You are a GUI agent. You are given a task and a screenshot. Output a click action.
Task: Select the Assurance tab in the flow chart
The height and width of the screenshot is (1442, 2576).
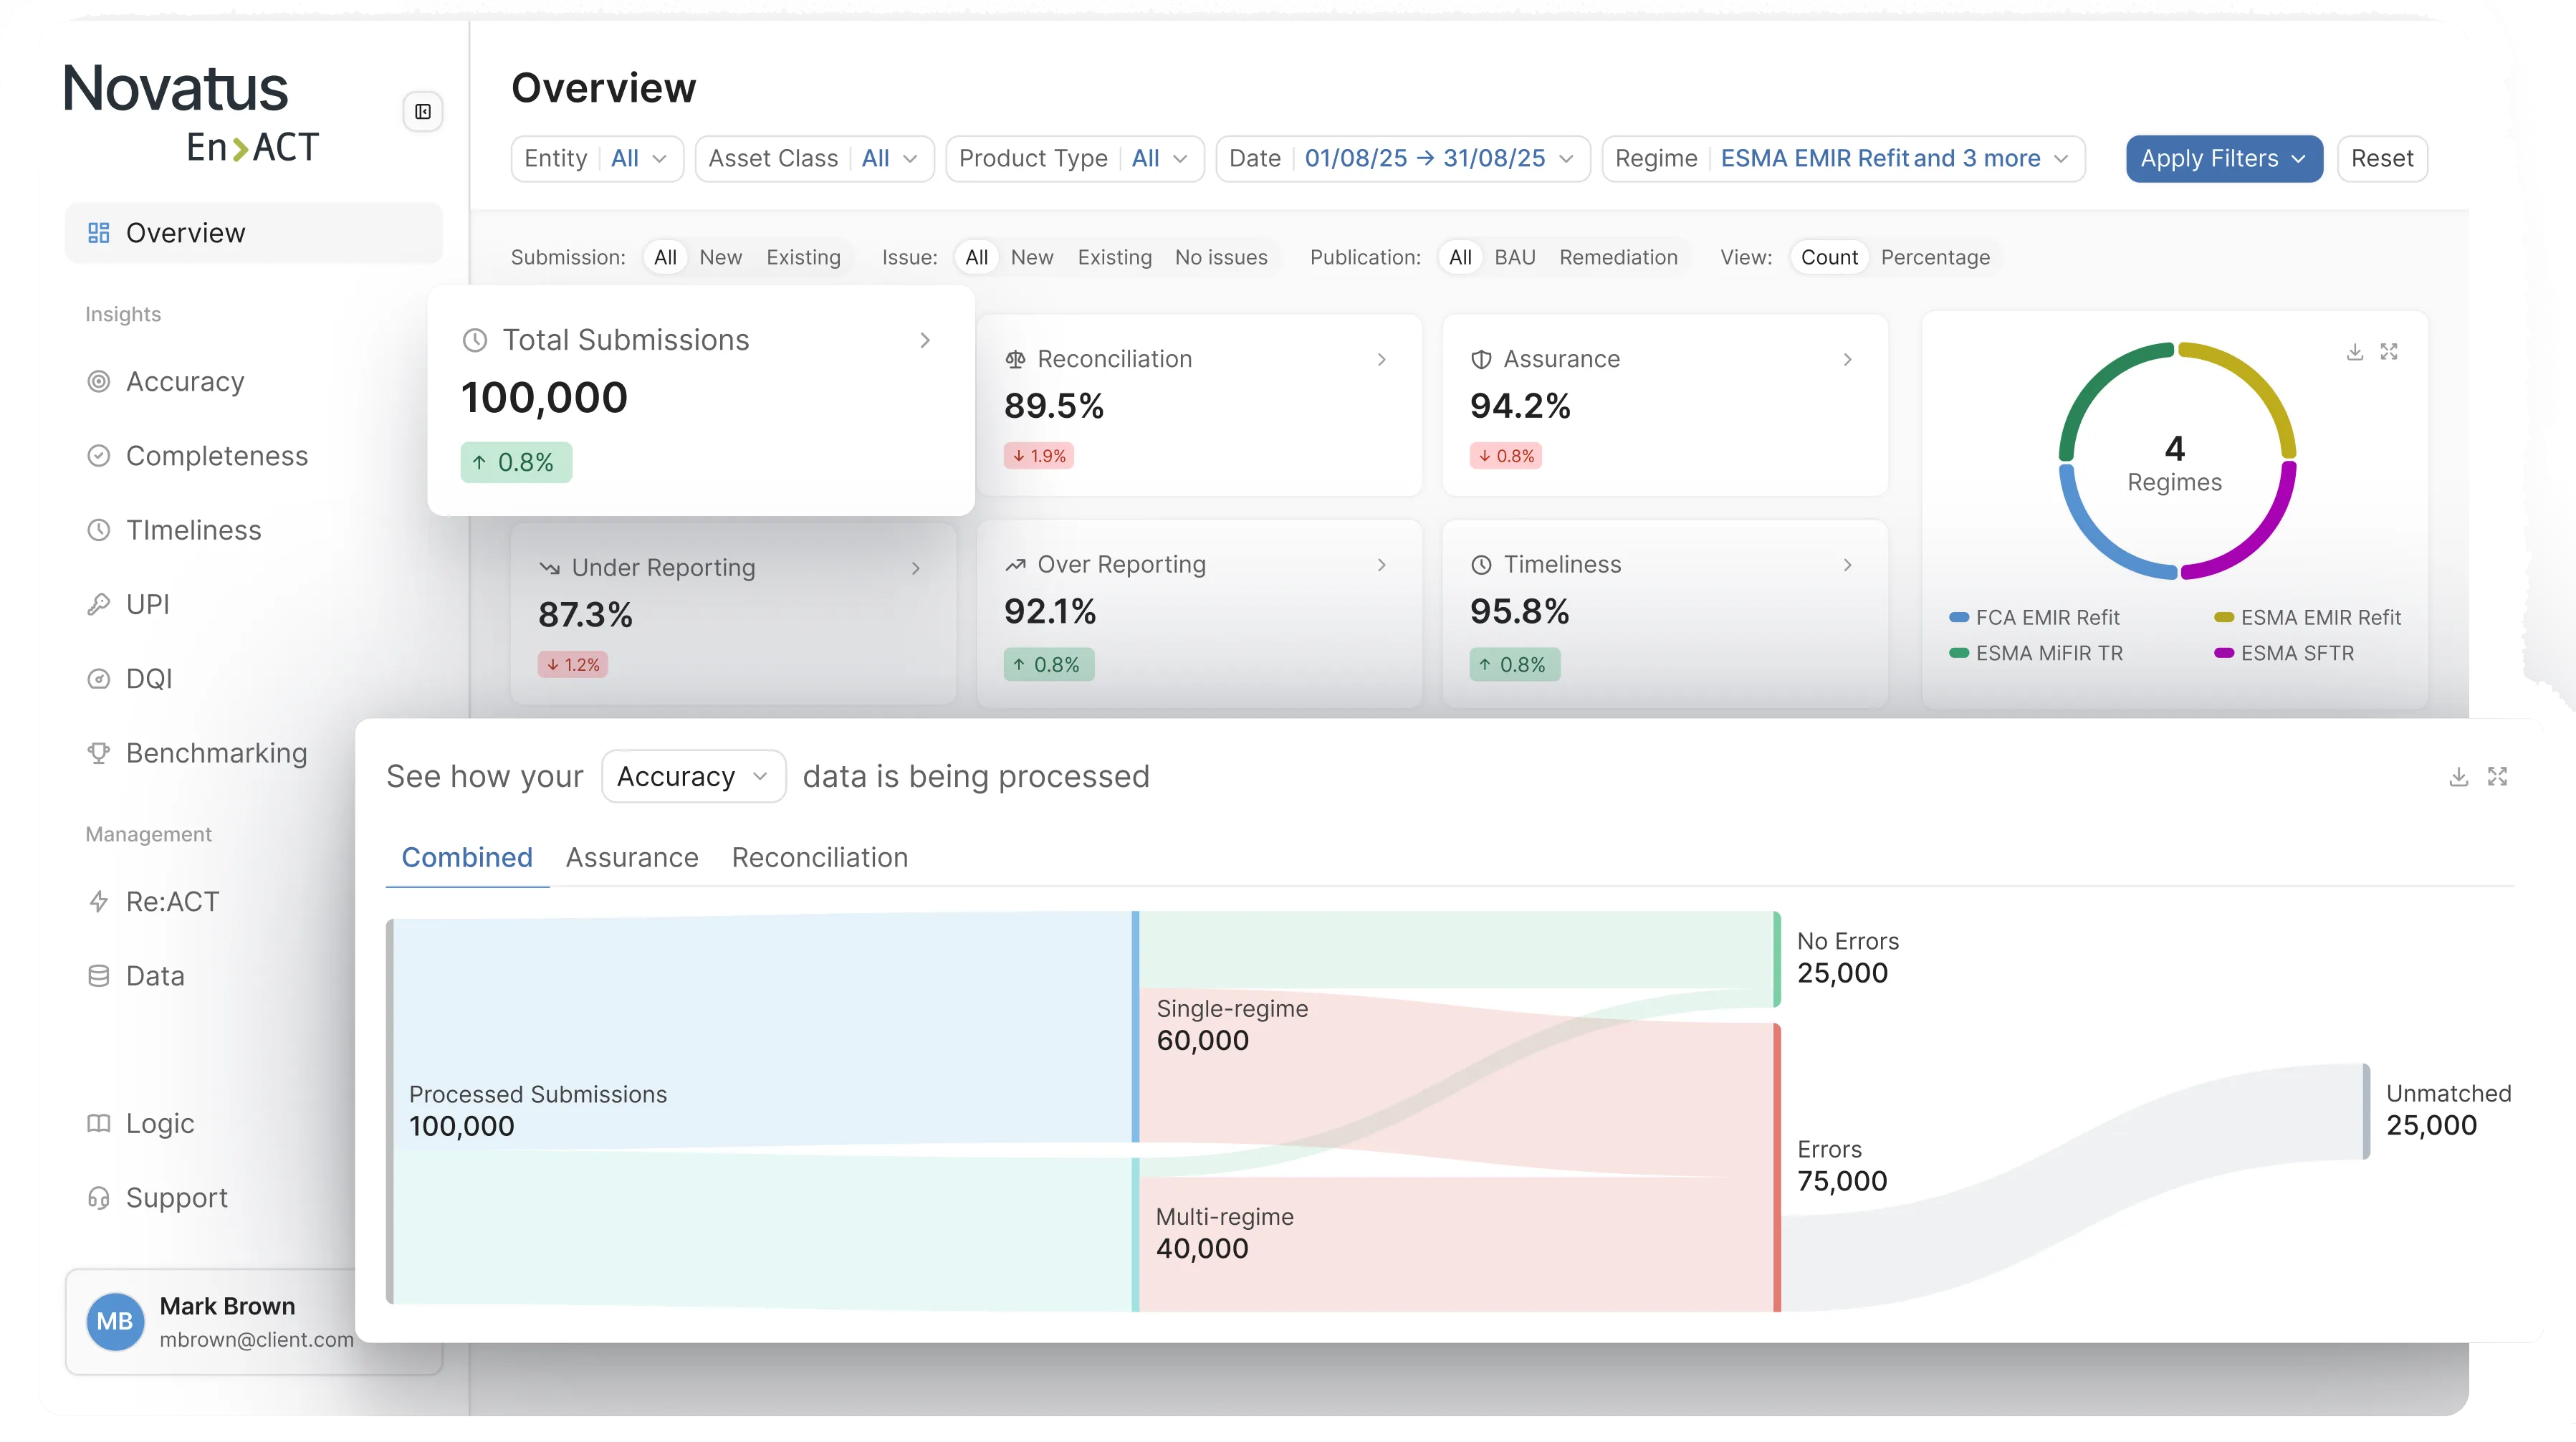pyautogui.click(x=631, y=857)
